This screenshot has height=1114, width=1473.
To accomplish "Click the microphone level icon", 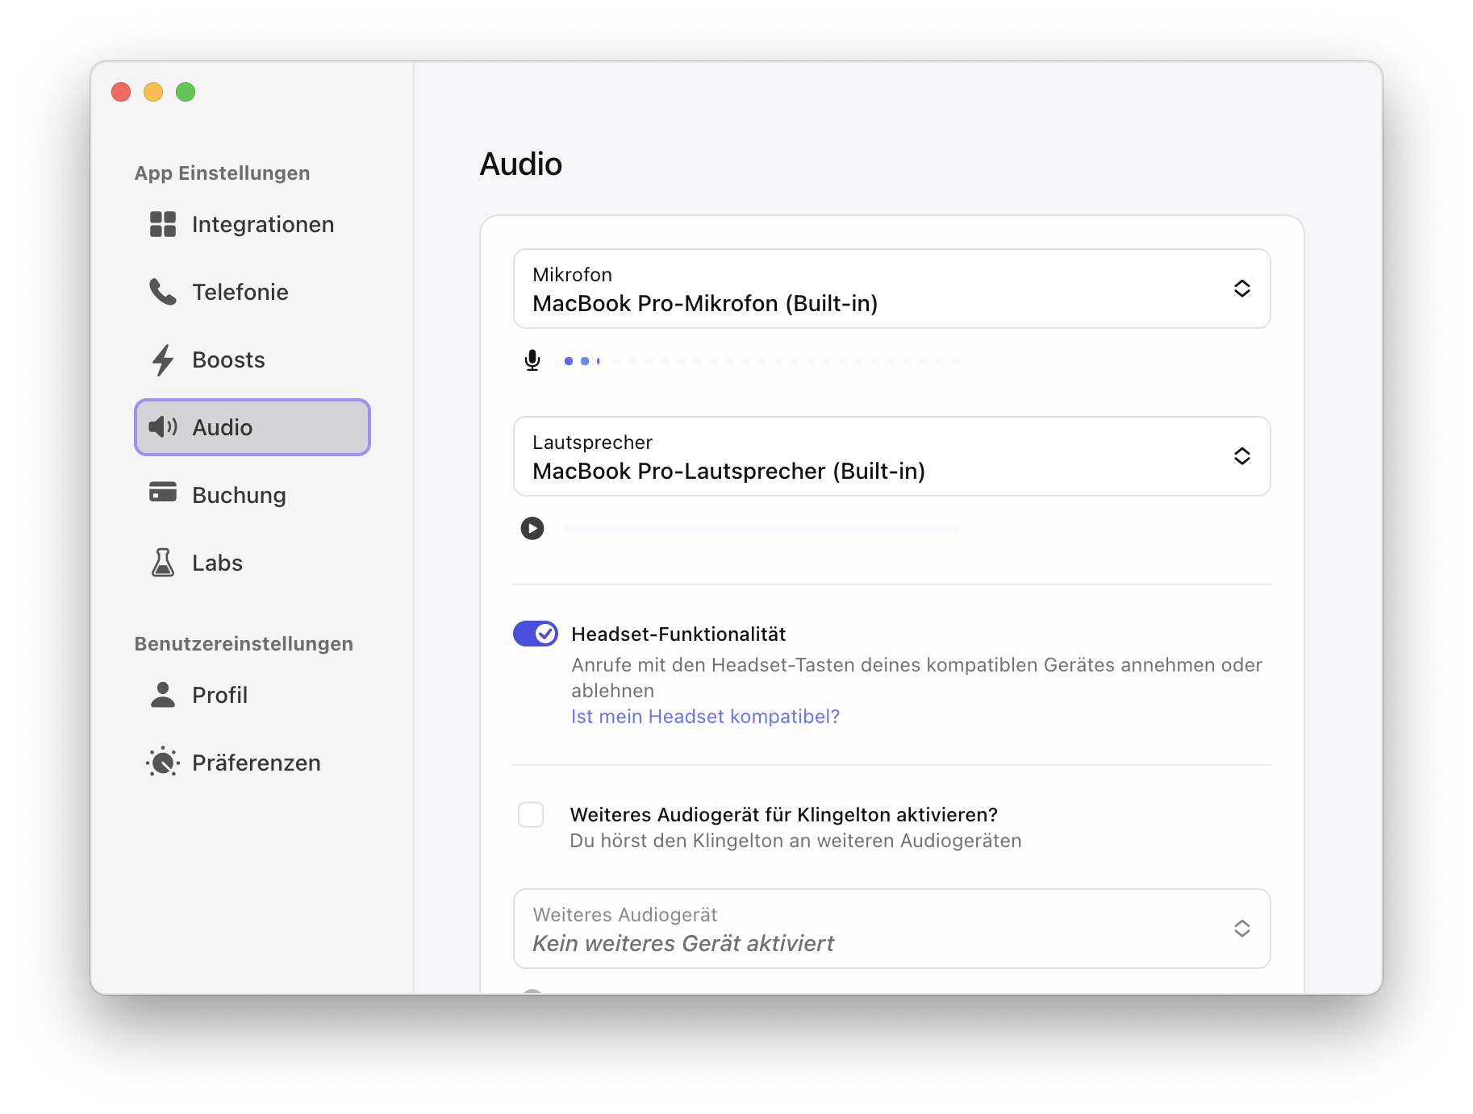I will tap(532, 360).
